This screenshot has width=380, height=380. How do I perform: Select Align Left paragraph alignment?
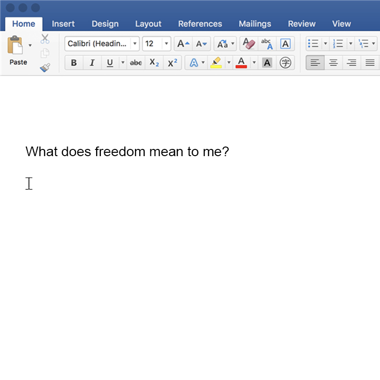[x=315, y=63]
